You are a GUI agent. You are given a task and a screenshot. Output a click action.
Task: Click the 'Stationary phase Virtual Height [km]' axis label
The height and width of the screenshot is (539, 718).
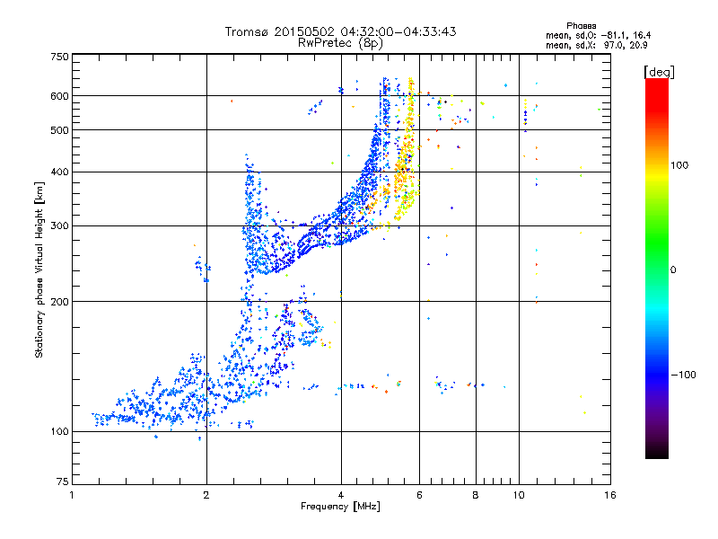tap(39, 269)
